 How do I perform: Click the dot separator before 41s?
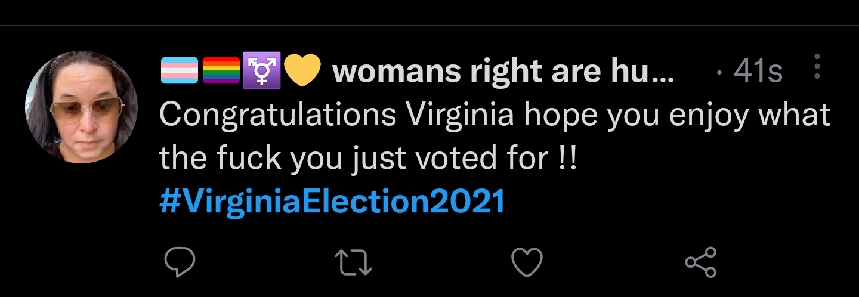click(x=721, y=74)
